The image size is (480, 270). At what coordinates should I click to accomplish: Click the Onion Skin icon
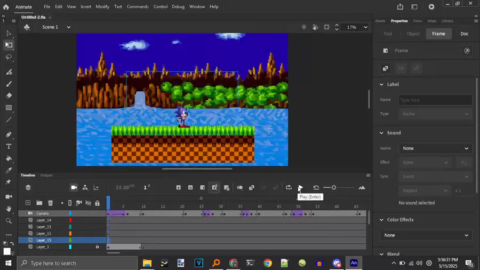(x=239, y=188)
